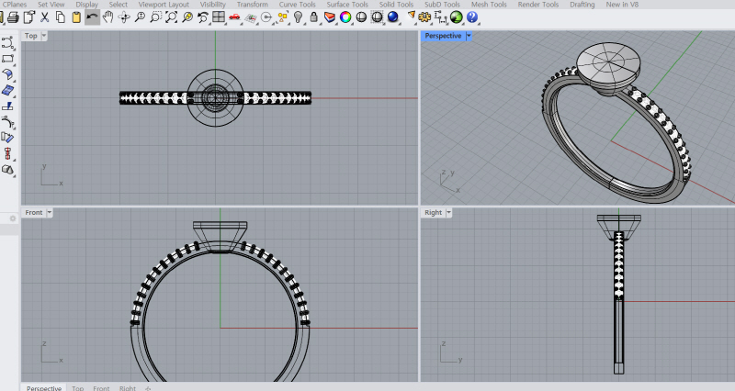Open the Right viewport dropdown arrow

[448, 213]
